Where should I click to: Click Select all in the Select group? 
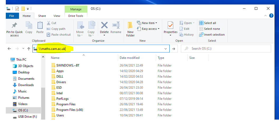tap(208, 23)
